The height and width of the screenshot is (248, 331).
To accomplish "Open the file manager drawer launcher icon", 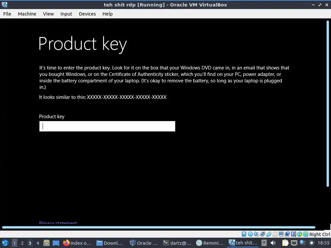I will point(47,243).
